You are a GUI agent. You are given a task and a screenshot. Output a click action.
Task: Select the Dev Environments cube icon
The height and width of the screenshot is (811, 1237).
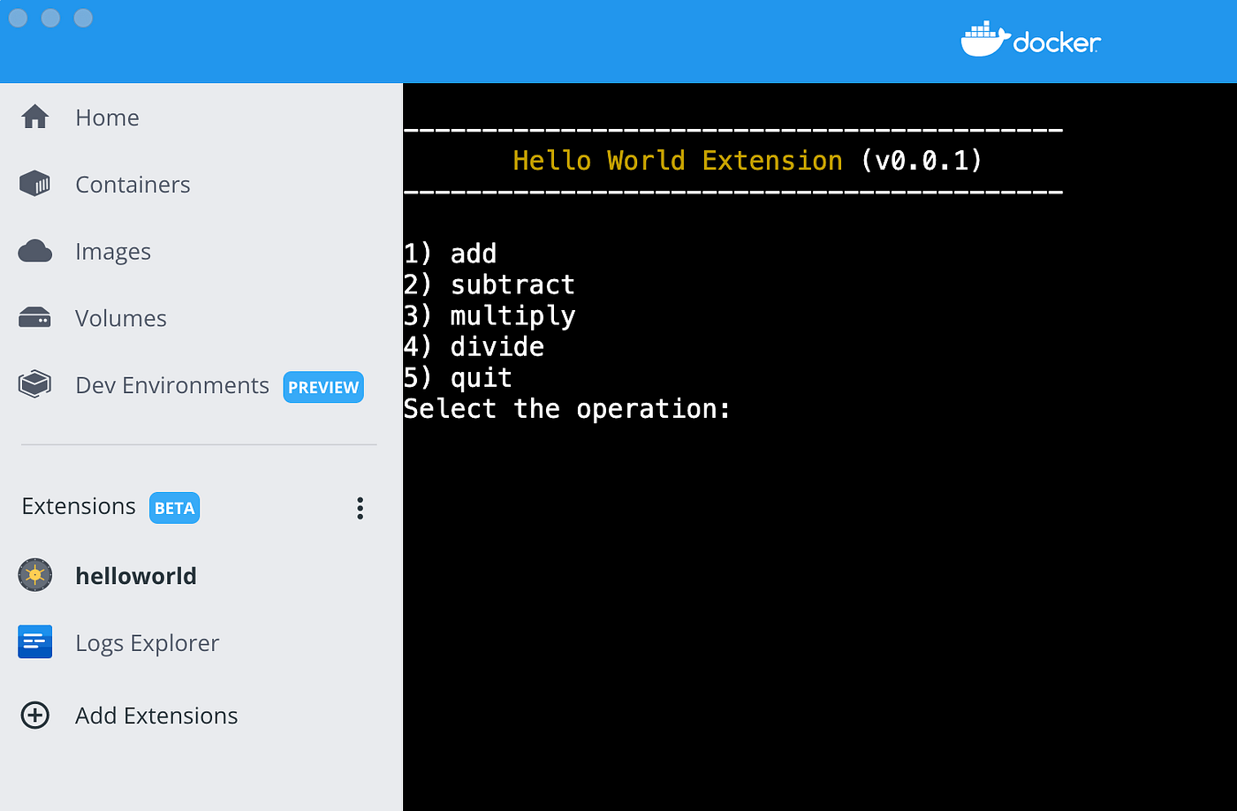click(x=34, y=383)
